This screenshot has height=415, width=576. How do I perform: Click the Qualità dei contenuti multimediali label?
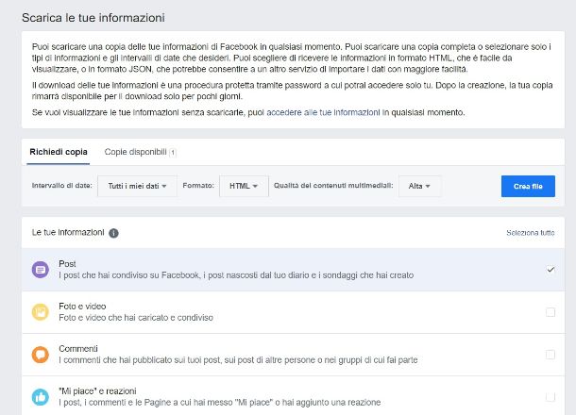(333, 186)
